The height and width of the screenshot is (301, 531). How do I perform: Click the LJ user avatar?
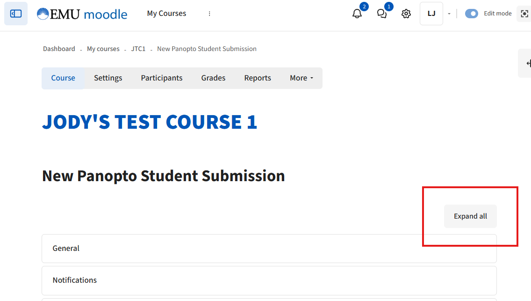click(x=431, y=14)
